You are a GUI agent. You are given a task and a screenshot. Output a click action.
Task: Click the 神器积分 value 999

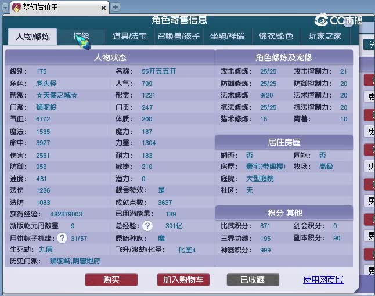click(265, 250)
